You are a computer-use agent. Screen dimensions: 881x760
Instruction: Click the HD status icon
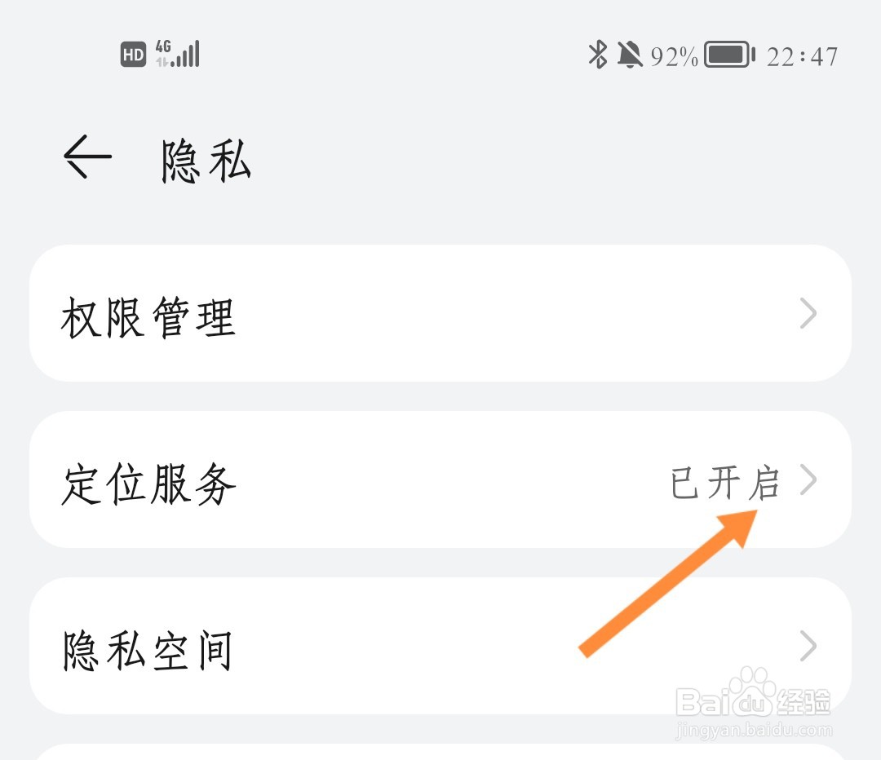click(133, 55)
